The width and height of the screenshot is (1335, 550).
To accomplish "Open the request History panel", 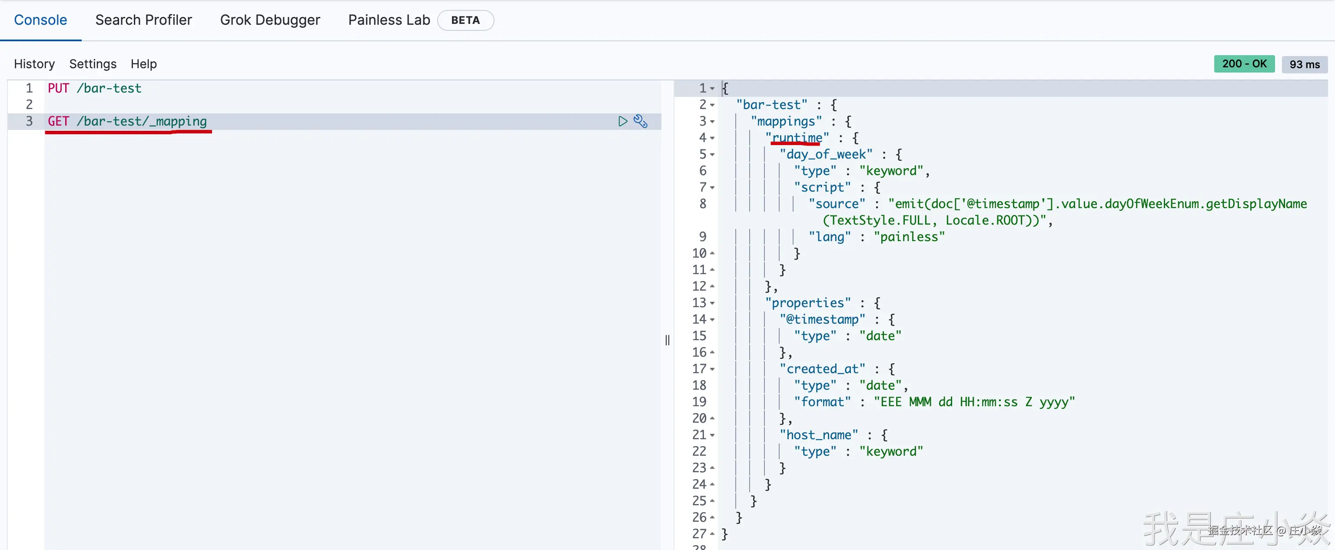I will 34,64.
